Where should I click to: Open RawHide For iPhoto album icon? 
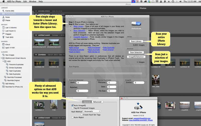coord(4,87)
